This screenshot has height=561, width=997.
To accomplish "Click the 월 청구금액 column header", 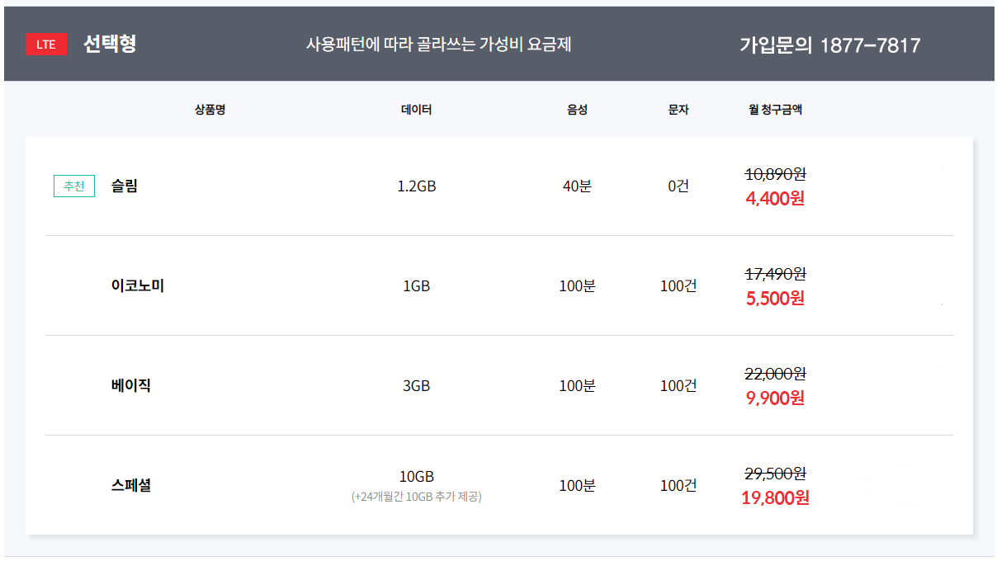I will coord(775,110).
